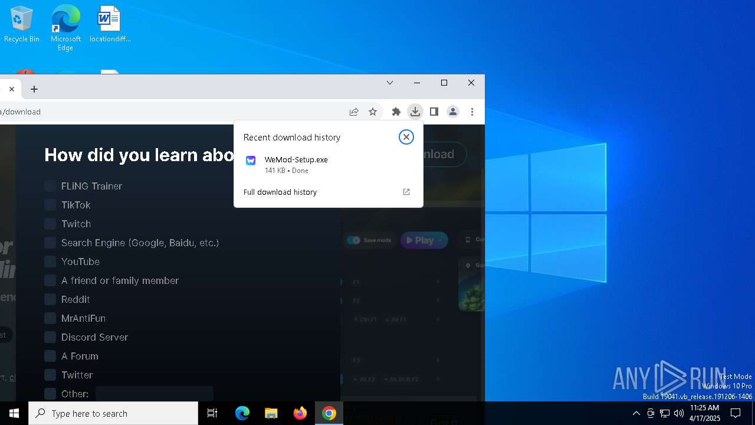Click the purple Play button
The width and height of the screenshot is (755, 425).
click(x=424, y=240)
